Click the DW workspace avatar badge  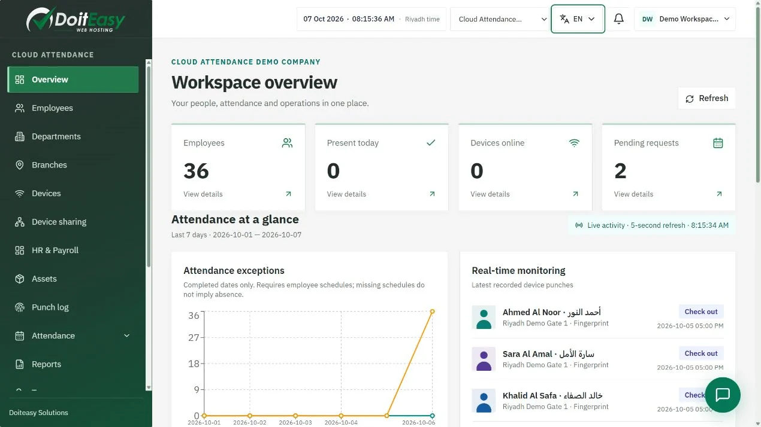point(647,19)
